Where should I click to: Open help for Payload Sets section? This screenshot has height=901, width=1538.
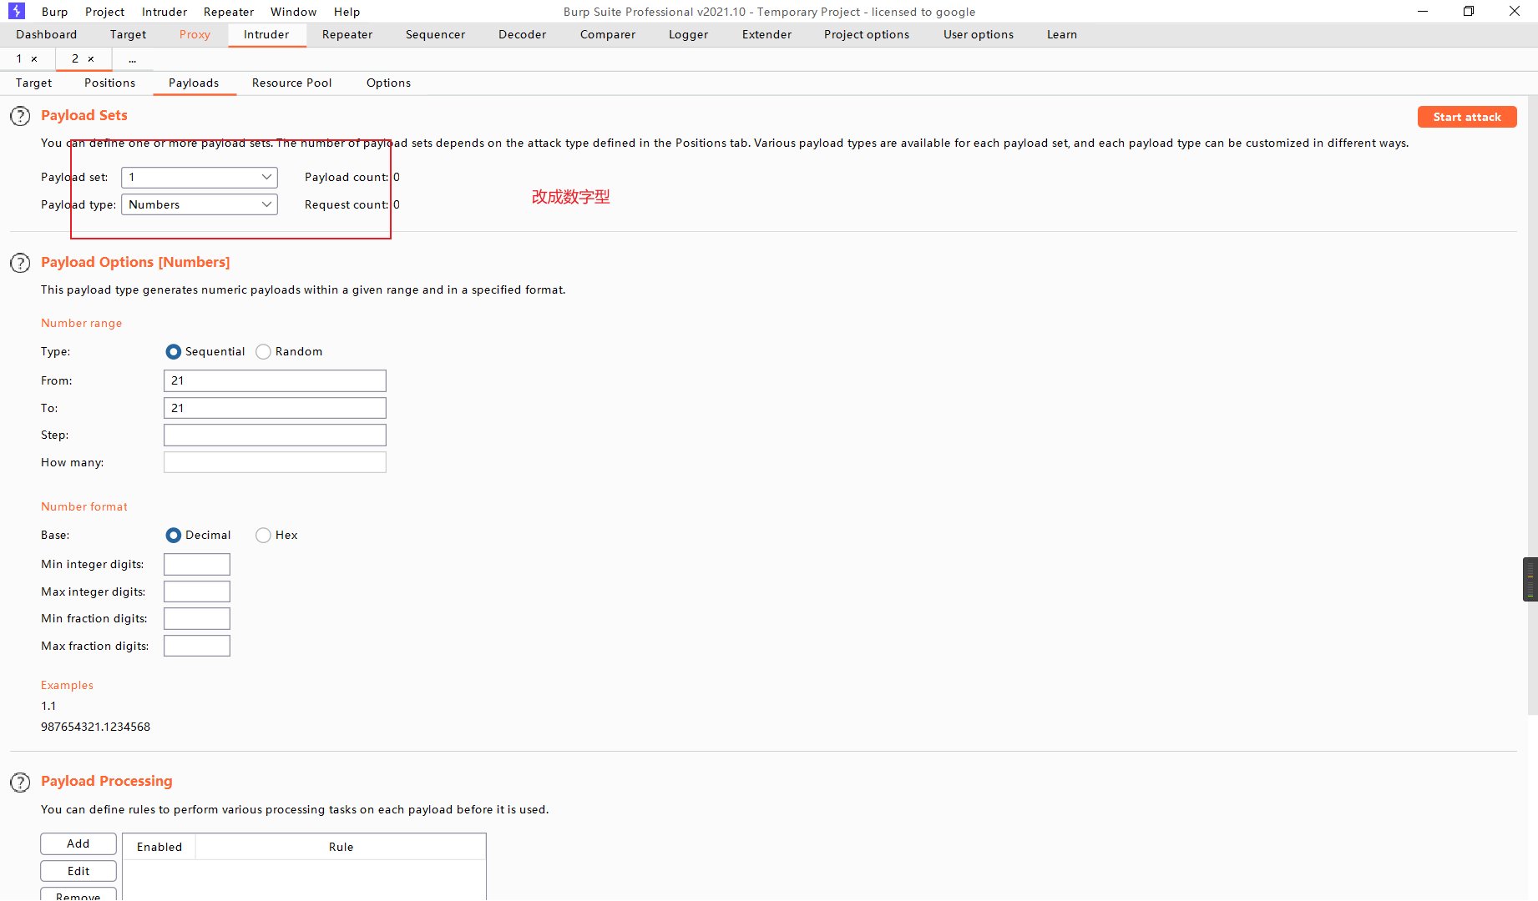click(20, 116)
